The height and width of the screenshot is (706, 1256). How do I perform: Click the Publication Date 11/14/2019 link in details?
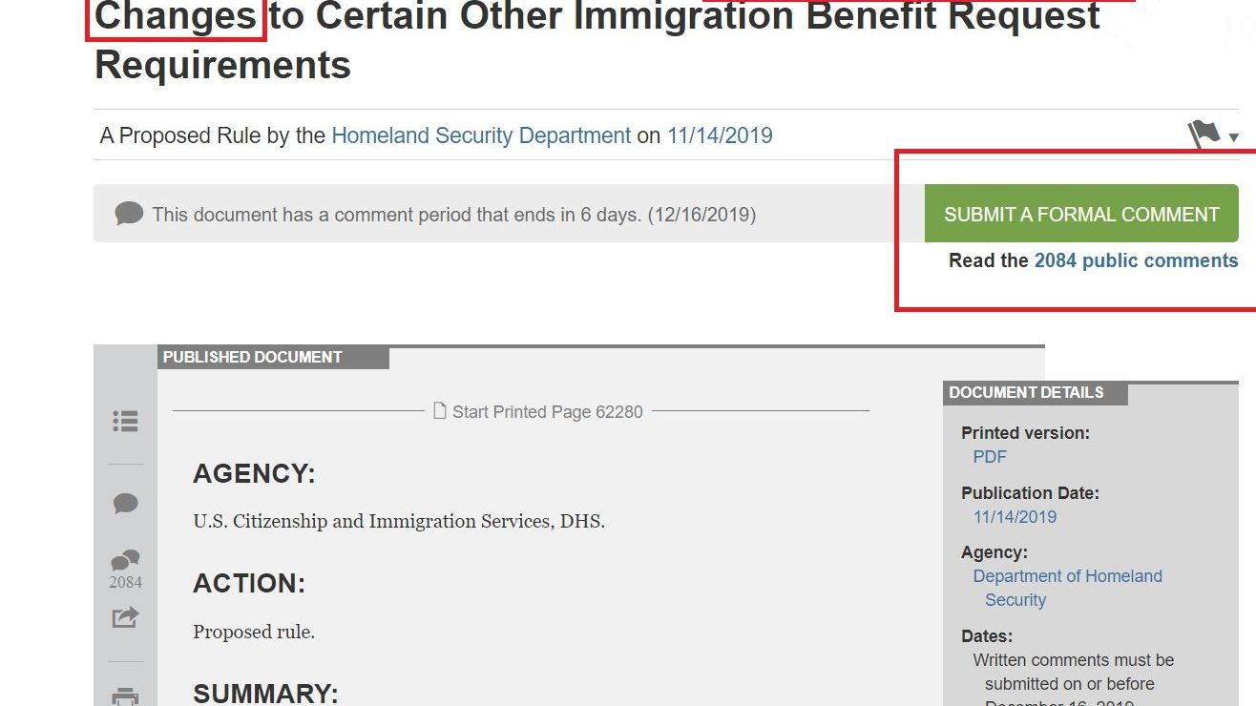coord(1015,517)
